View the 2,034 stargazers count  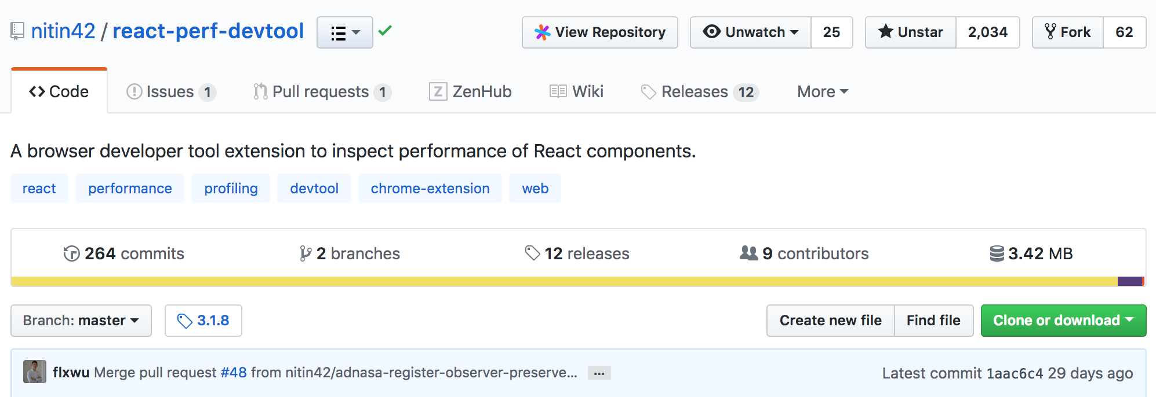click(988, 32)
